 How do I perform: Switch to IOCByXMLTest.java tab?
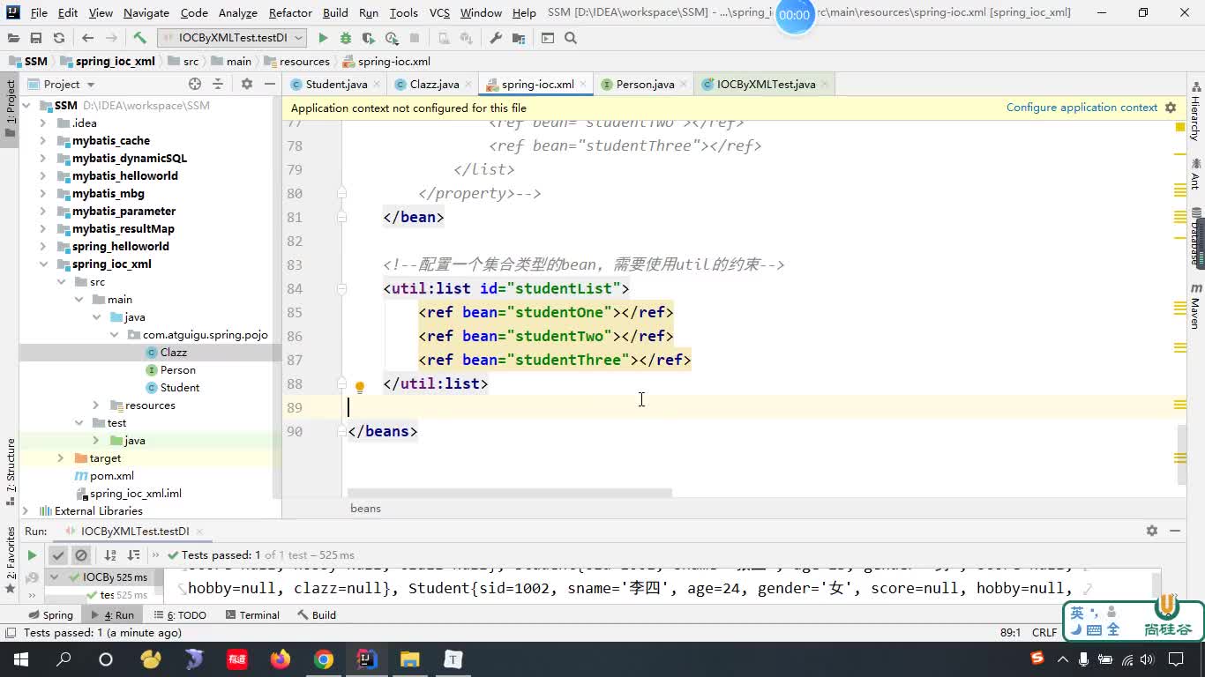(766, 85)
